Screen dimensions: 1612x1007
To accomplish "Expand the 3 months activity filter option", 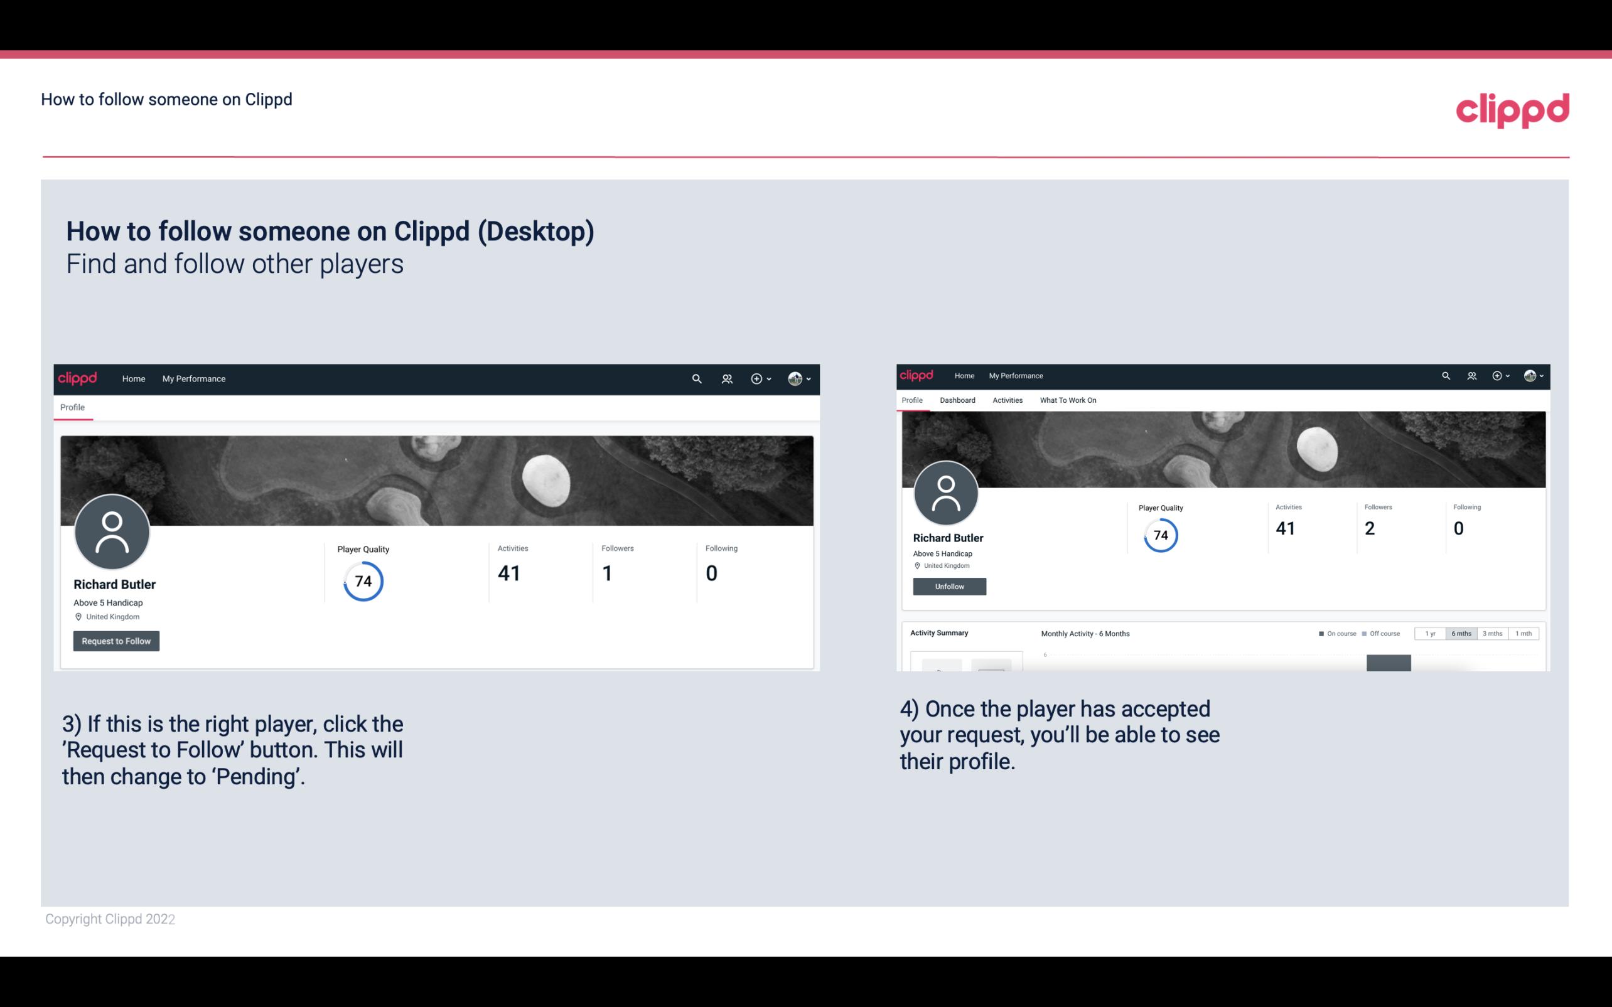I will [x=1493, y=634].
